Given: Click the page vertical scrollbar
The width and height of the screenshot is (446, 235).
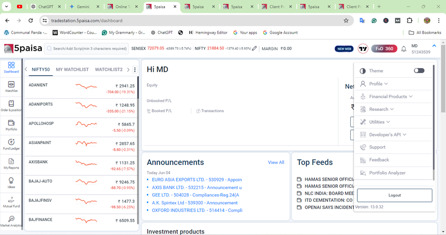Looking at the screenshot, I should click(x=443, y=78).
